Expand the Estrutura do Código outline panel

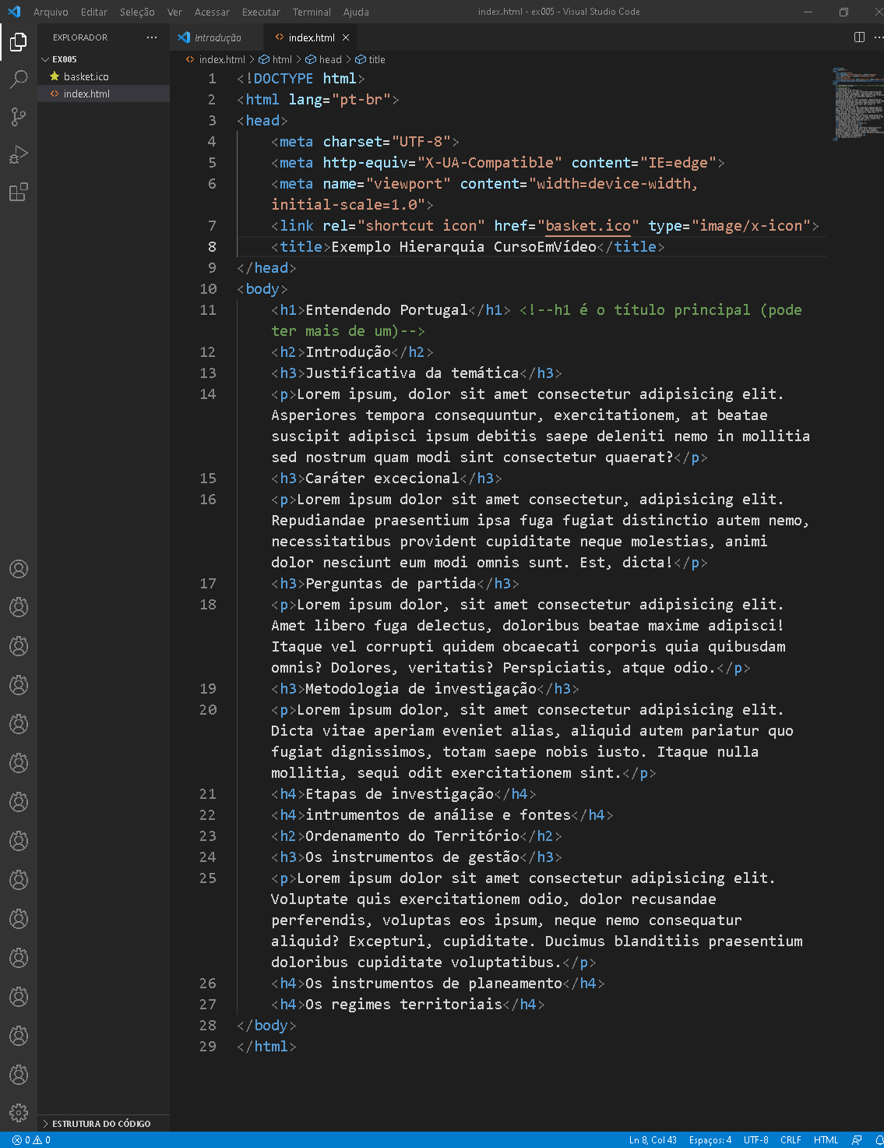pyautogui.click(x=103, y=1123)
